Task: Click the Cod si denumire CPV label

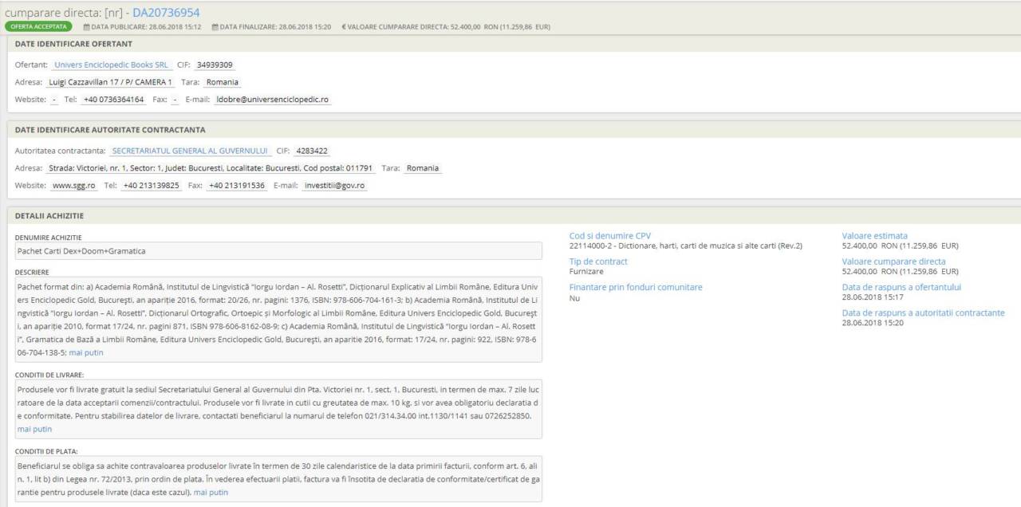Action: click(609, 236)
